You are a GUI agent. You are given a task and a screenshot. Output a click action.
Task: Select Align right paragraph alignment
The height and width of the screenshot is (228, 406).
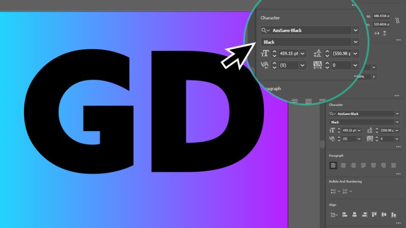tap(353, 165)
